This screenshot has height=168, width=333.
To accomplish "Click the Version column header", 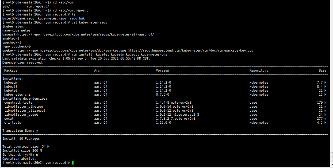I will tap(163, 71).
